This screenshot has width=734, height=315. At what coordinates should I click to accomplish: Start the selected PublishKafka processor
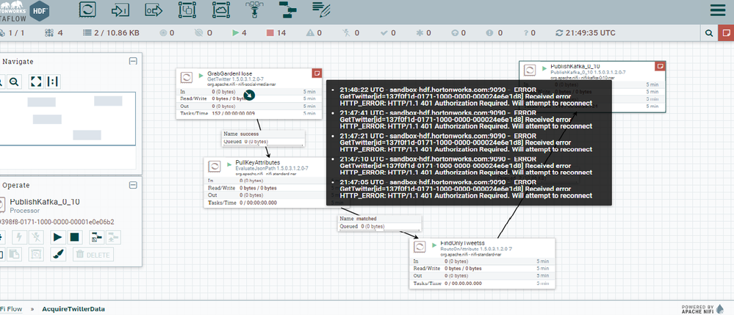tap(57, 237)
